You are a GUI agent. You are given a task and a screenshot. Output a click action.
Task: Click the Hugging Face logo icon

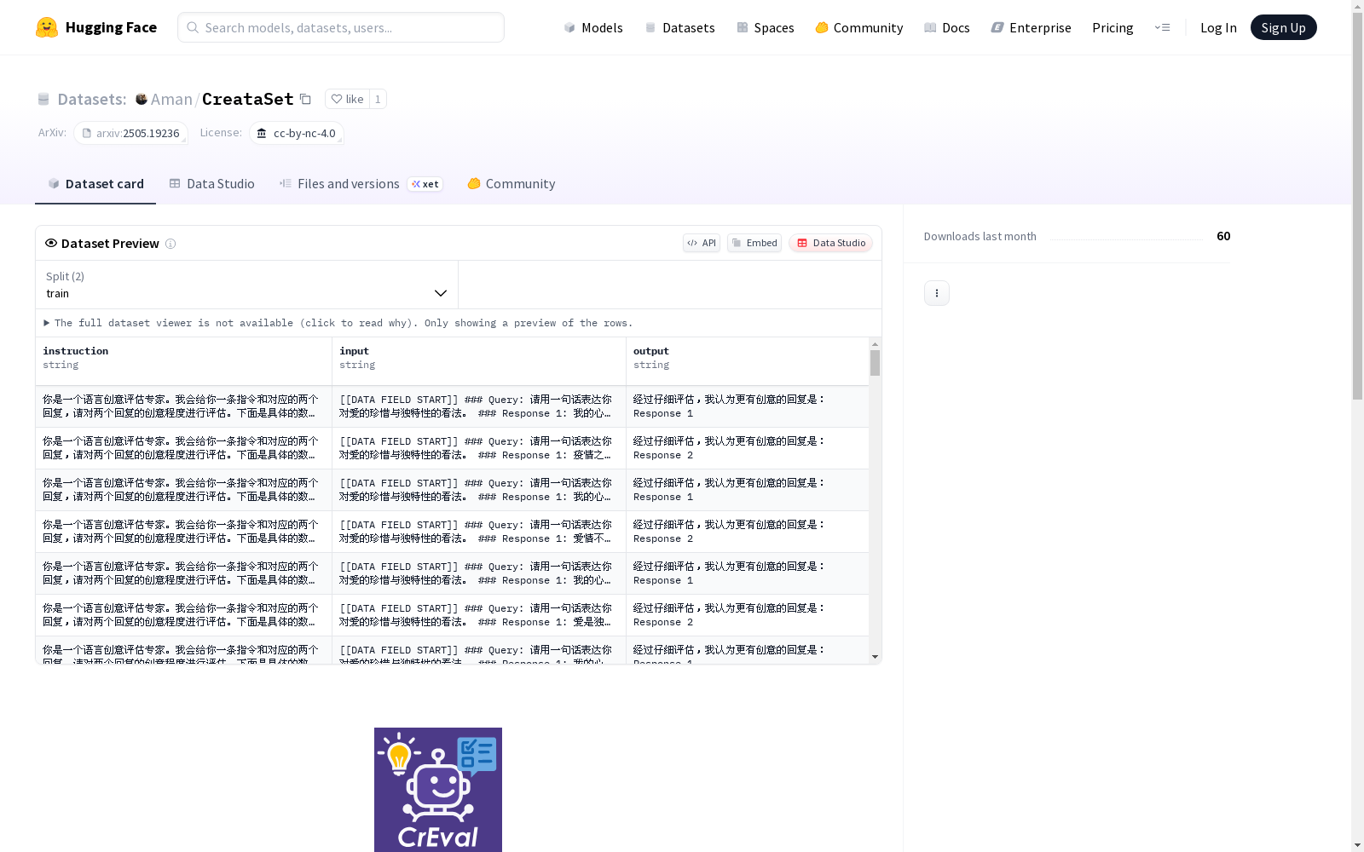tap(47, 27)
